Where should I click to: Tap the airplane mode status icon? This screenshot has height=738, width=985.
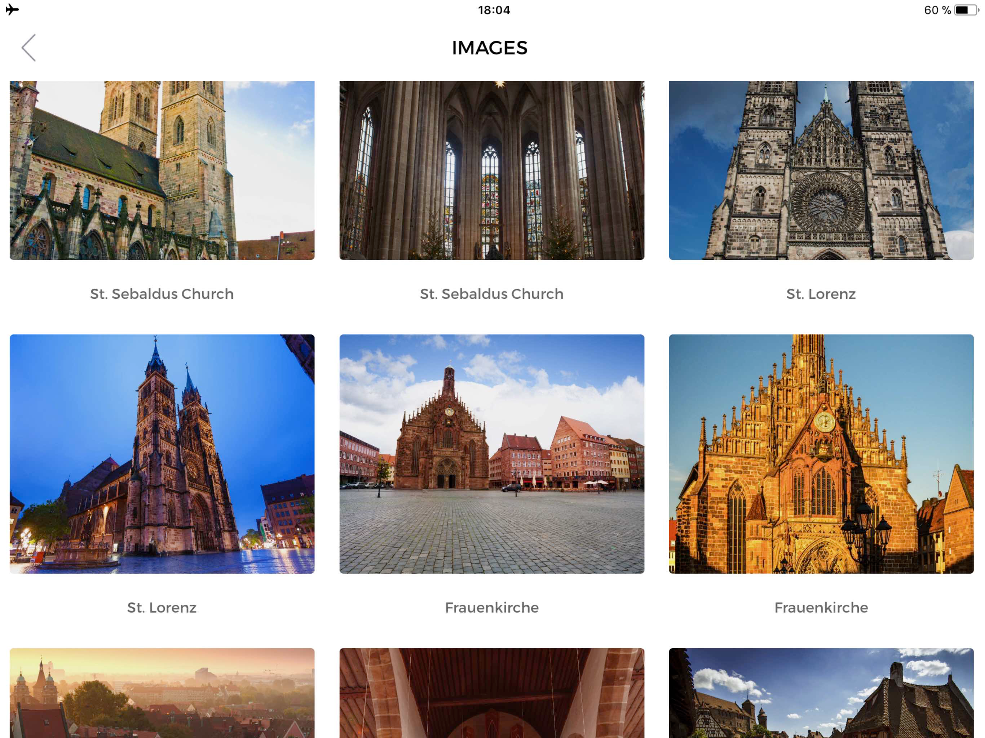tap(12, 9)
